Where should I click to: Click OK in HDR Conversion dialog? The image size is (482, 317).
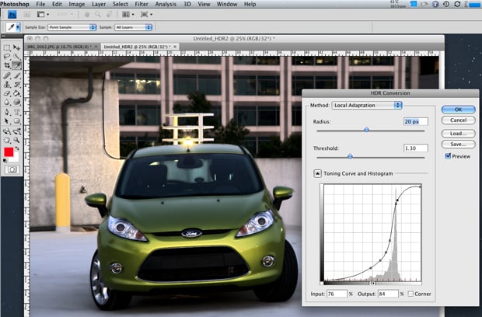(459, 110)
